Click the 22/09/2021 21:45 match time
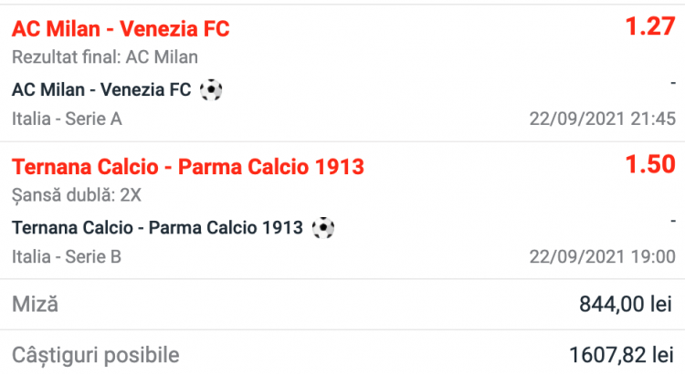The height and width of the screenshot is (374, 685). [602, 119]
